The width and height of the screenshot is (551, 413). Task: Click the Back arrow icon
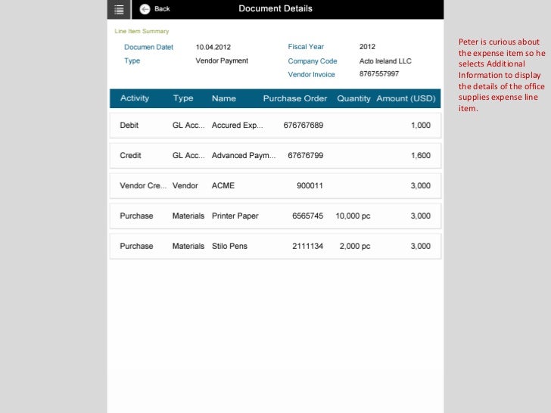145,9
